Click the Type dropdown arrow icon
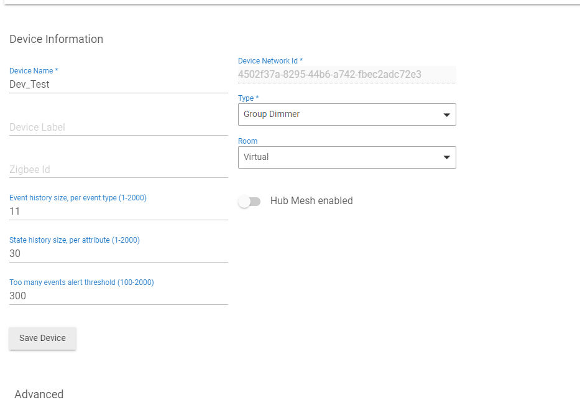Image resolution: width=580 pixels, height=420 pixels. (446, 115)
